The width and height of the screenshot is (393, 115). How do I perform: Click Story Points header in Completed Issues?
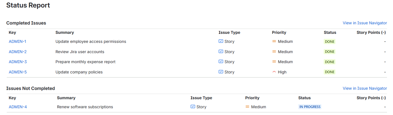(x=371, y=33)
